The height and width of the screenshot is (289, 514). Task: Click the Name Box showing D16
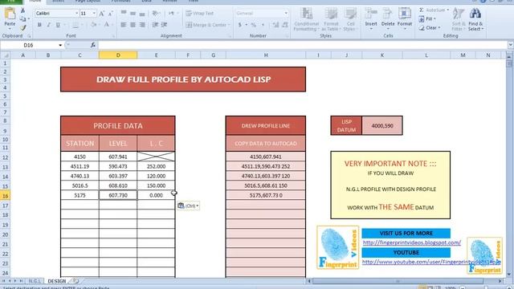click(29, 45)
